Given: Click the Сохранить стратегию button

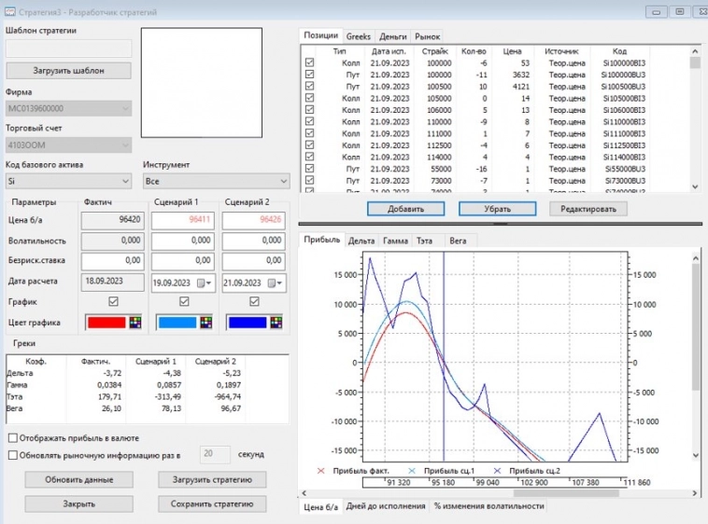Looking at the screenshot, I should point(212,504).
